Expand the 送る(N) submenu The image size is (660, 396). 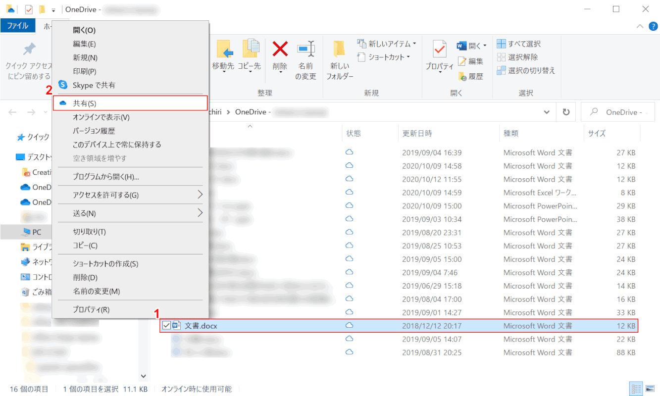pos(200,213)
